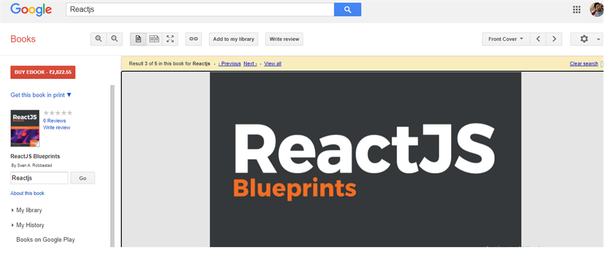Image resolution: width=604 pixels, height=253 pixels.
Task: Click the Buy eBook button
Action: coord(42,72)
